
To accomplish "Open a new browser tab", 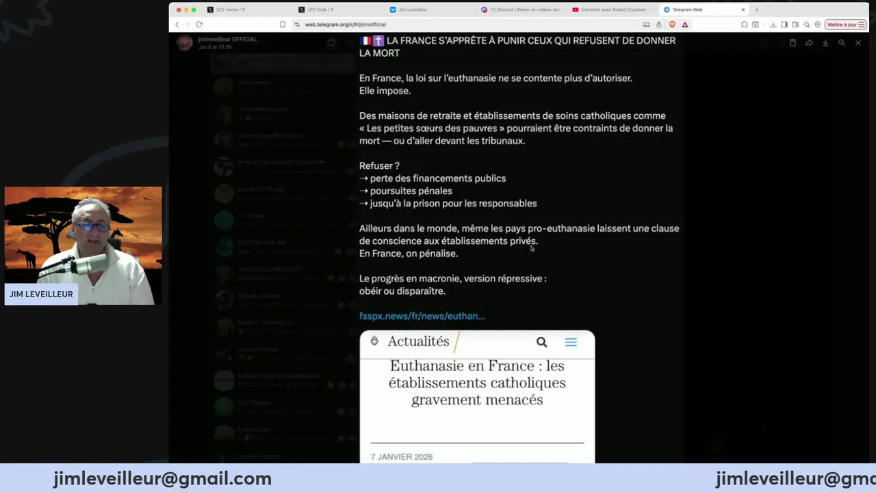I will (756, 10).
